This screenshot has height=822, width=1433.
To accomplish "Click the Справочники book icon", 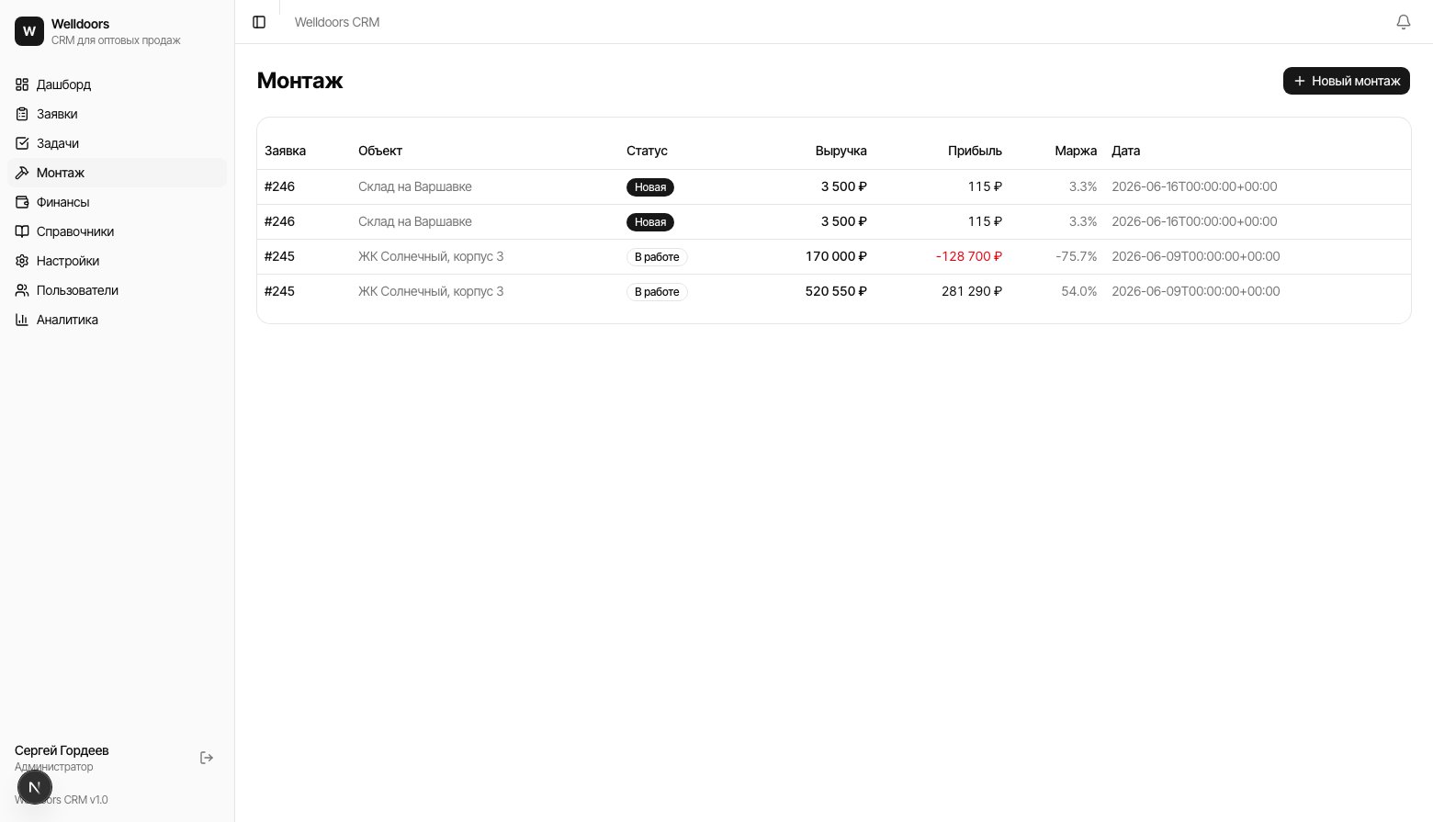I will pos(22,231).
